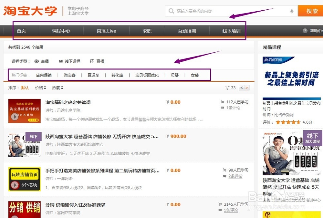This screenshot has width=323, height=218.
Task: Click the microphone icon in the search bar
Action: pyautogui.click(x=292, y=11)
